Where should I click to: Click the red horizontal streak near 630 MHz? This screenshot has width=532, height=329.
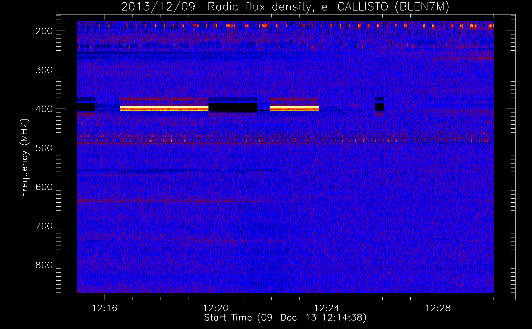pyautogui.click(x=174, y=201)
